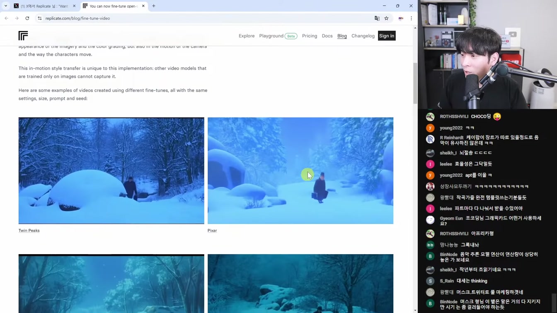Open Changelog page
This screenshot has height=313, width=557.
(x=363, y=36)
